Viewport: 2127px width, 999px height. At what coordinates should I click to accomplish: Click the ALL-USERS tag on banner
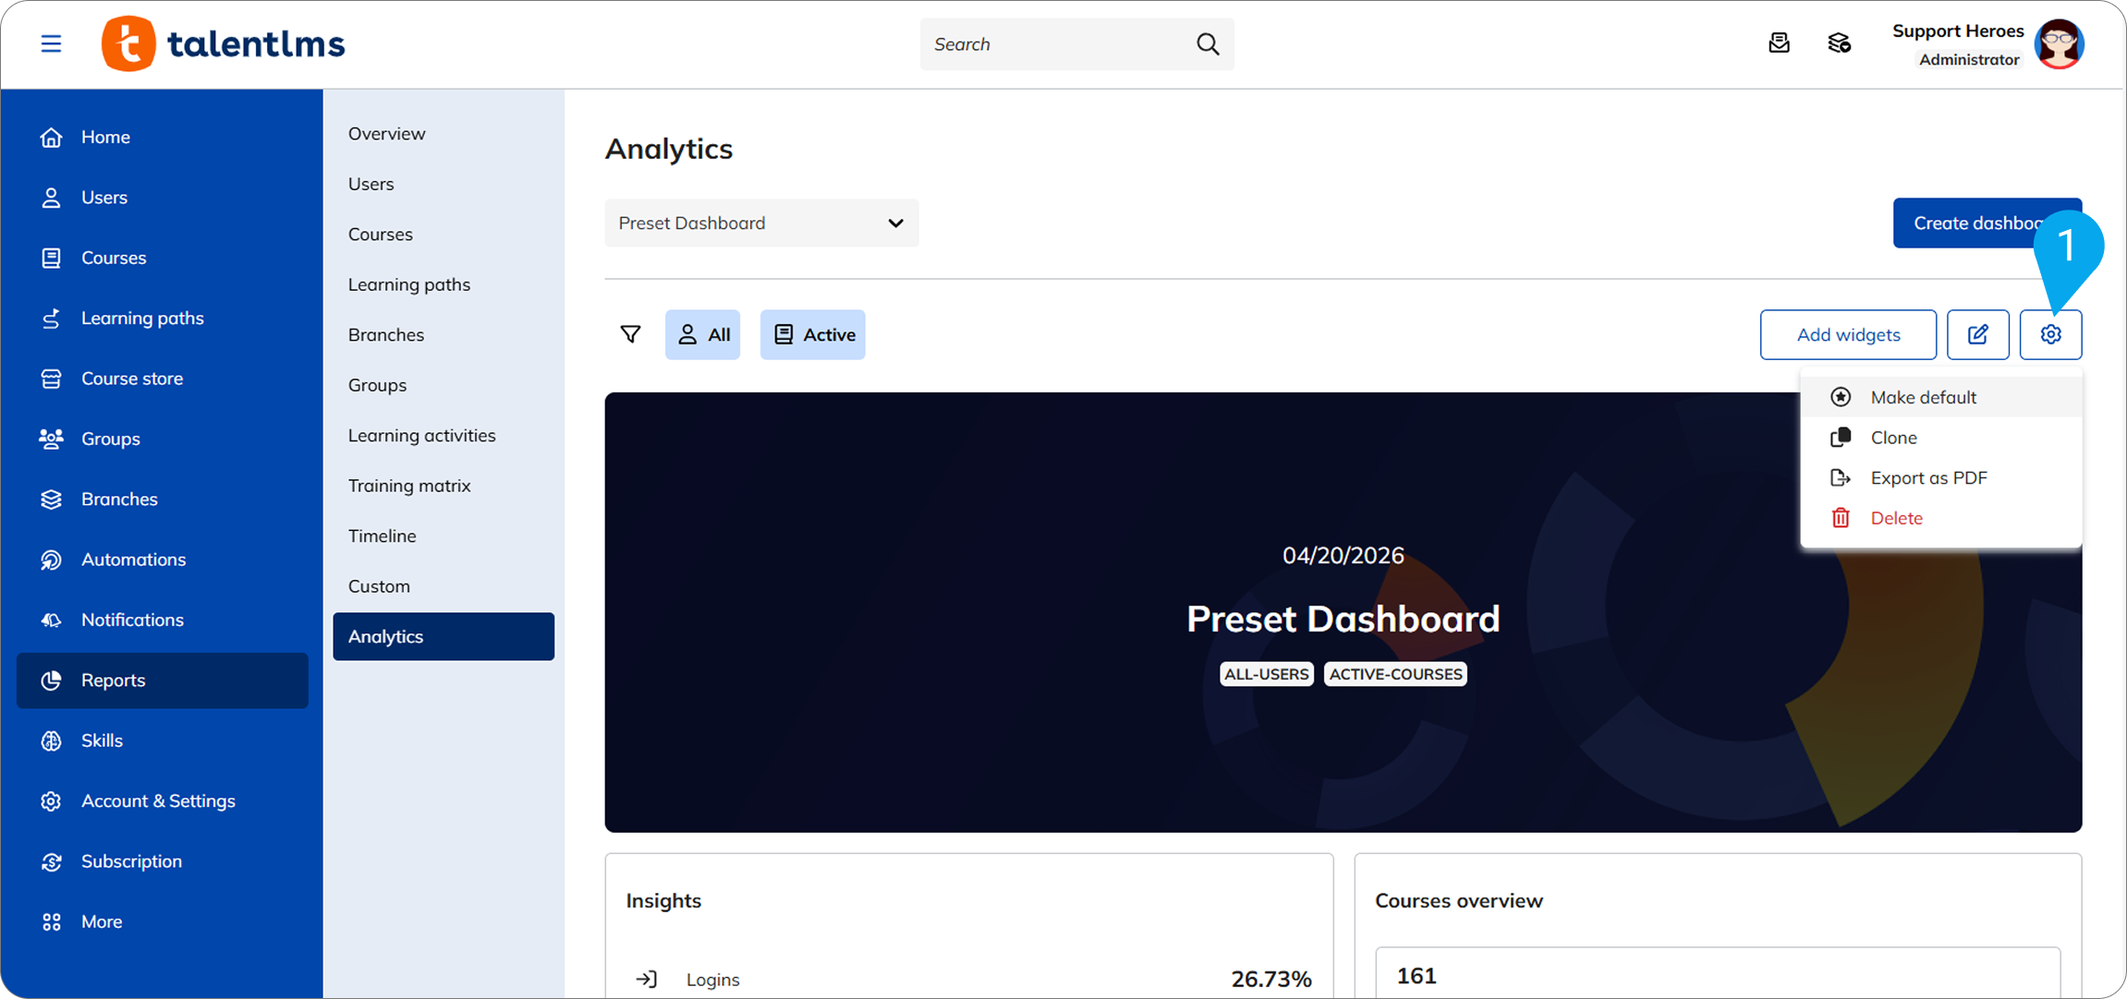coord(1266,674)
